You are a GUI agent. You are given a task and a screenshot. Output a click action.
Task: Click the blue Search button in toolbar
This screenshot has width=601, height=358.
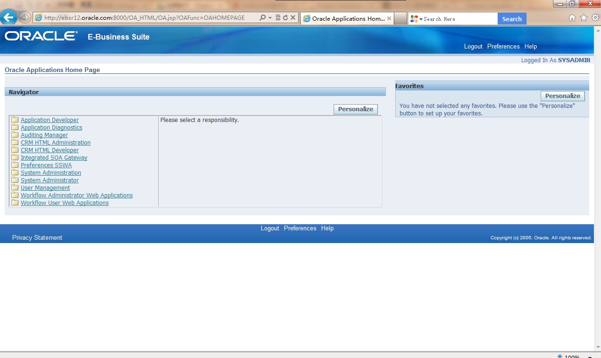[x=512, y=19]
